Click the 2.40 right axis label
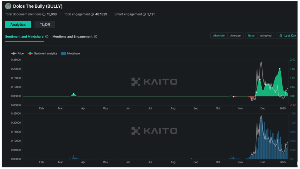300x169 pixels. [x=293, y=60]
